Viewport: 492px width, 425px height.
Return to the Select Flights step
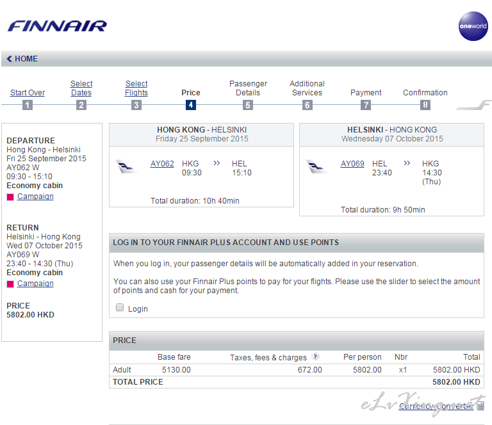click(x=136, y=88)
